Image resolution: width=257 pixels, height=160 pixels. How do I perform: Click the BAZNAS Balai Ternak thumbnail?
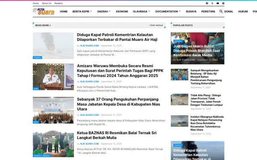[53, 144]
